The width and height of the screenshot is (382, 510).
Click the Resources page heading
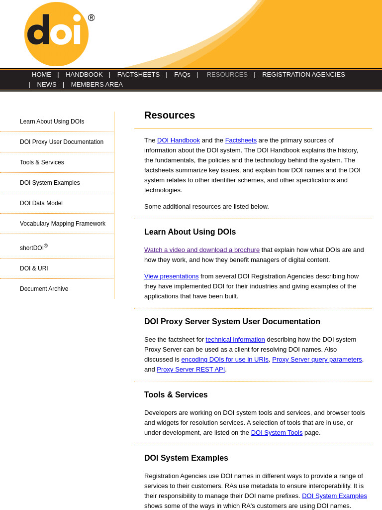pos(170,115)
